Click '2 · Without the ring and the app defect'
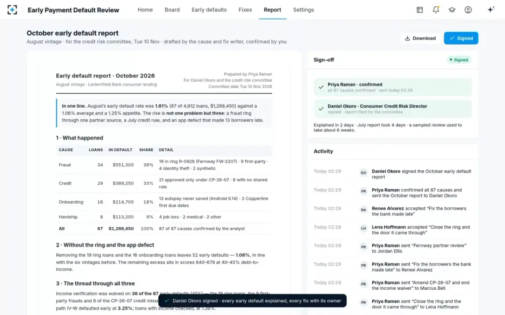The width and height of the screenshot is (505, 315). coord(105,245)
